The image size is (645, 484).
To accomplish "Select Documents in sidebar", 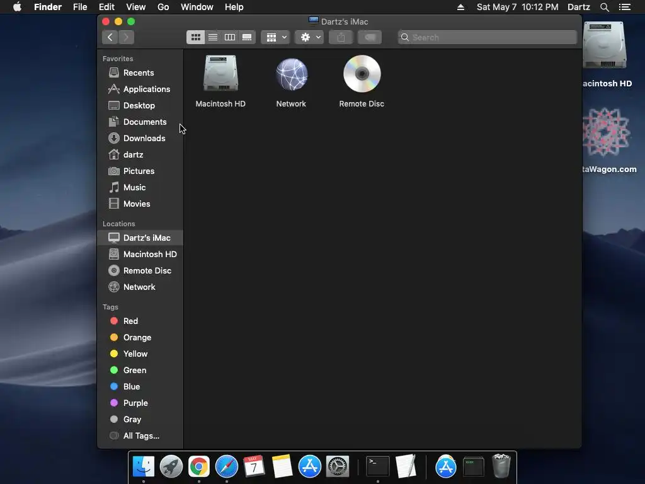I will pos(140,122).
